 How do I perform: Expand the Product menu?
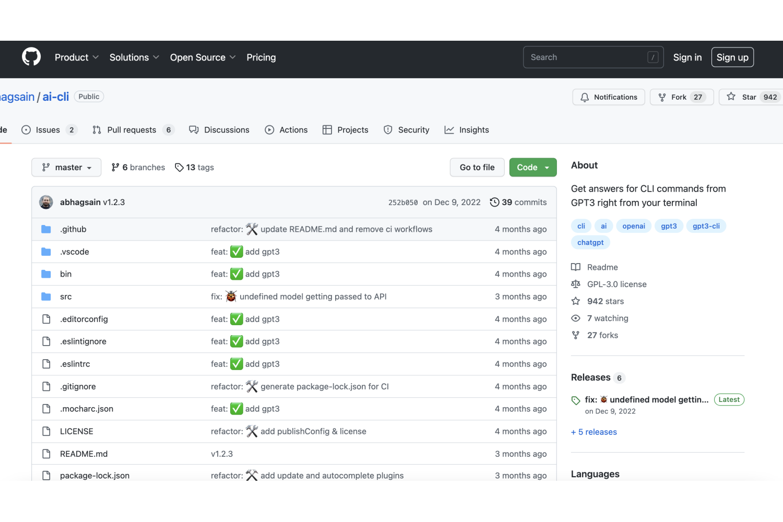click(x=77, y=57)
